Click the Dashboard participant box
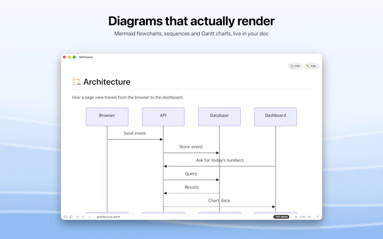The image size is (383, 239). (276, 117)
